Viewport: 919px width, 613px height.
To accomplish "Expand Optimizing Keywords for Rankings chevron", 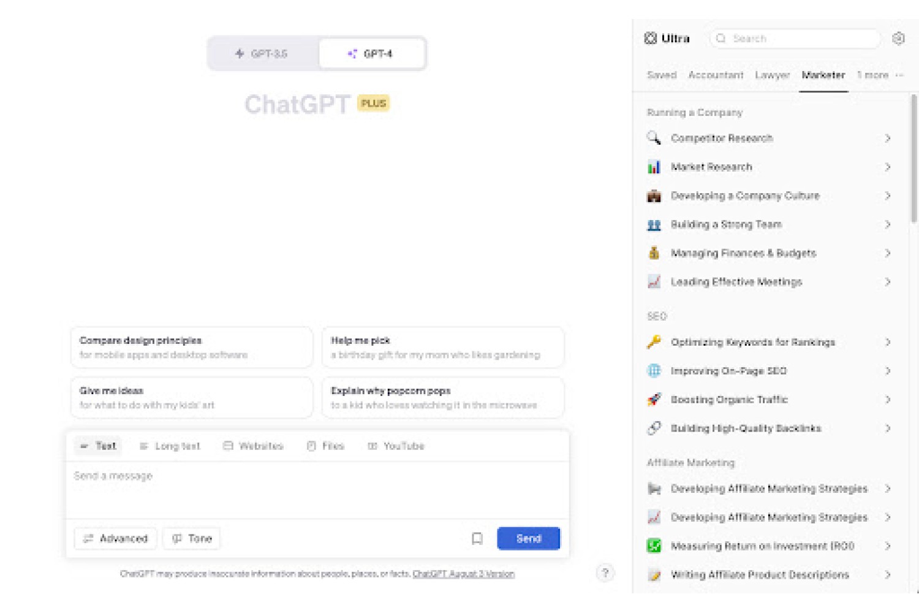I will pyautogui.click(x=888, y=342).
